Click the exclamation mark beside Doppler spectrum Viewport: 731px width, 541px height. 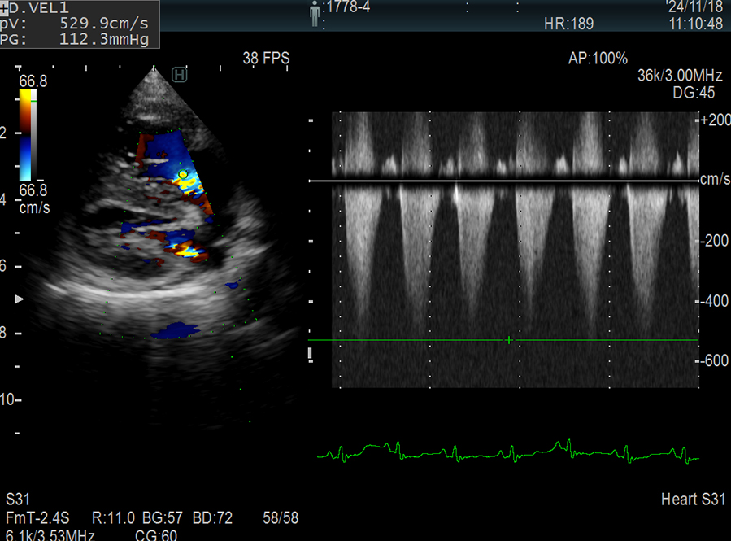click(x=311, y=354)
